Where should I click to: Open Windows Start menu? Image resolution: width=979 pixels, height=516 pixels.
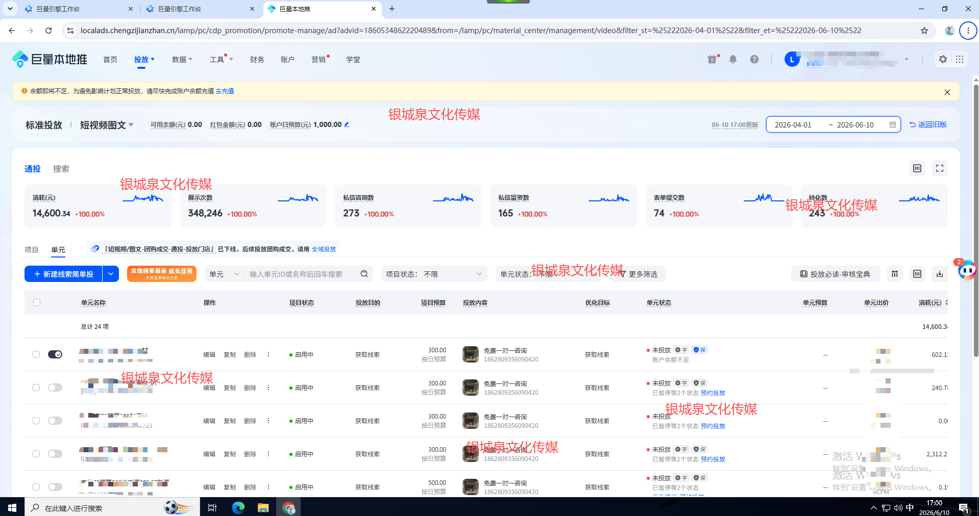(12, 508)
